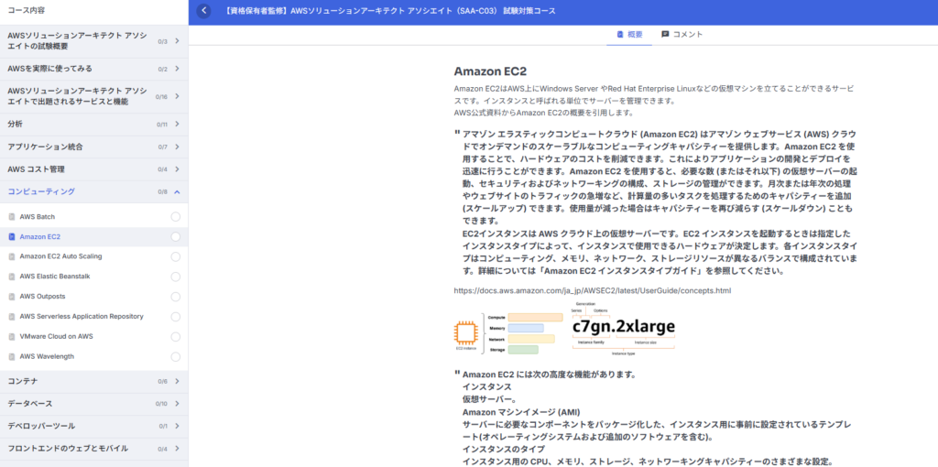938x467 pixels.
Task: Click document icon beside AWS Wavelength
Action: (x=12, y=356)
